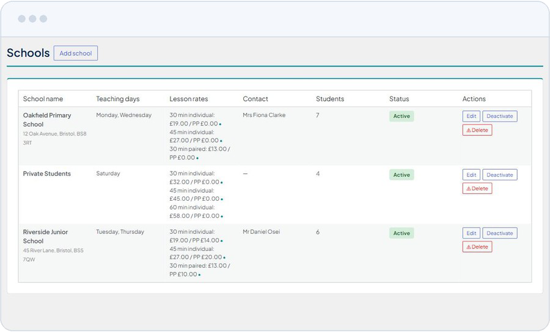Image resolution: width=550 pixels, height=332 pixels.
Task: Click contact Mr Daniel Osei
Action: (262, 232)
